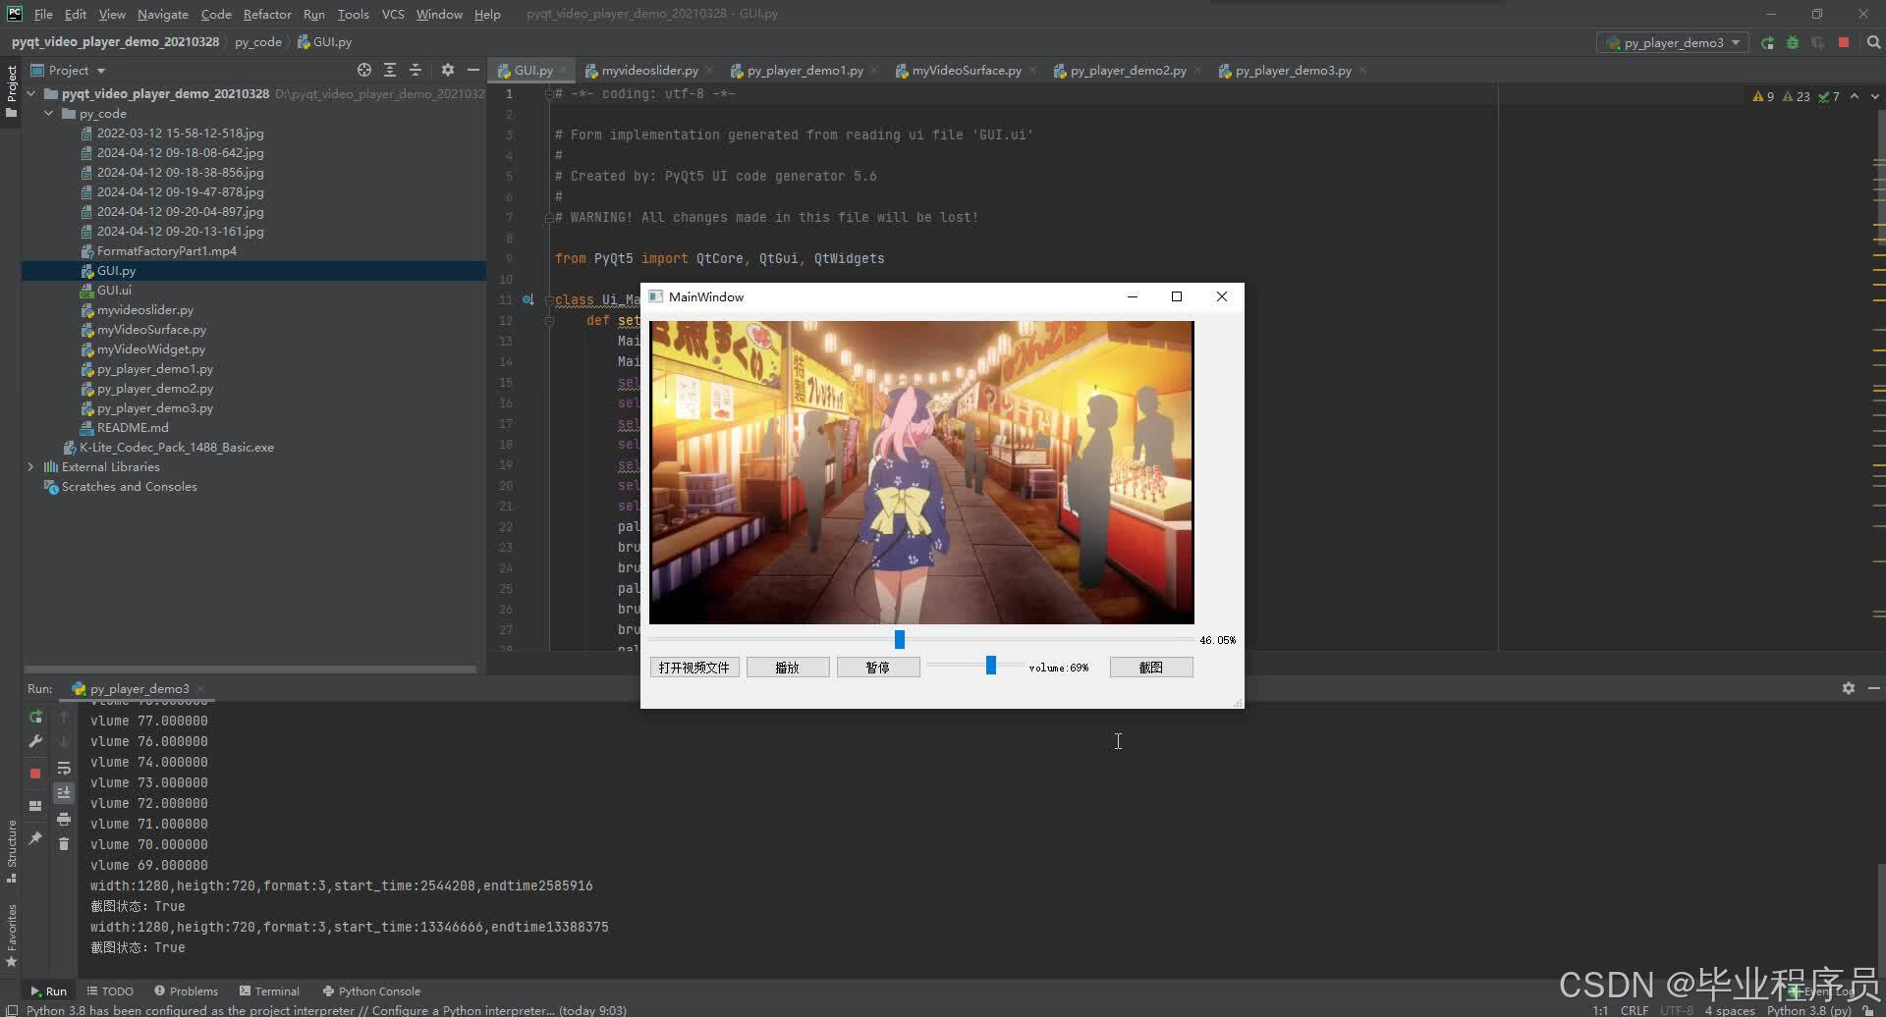
Task: Select K-Lite_Codec_Pack_1488_Basic.exe file
Action: 176,447
